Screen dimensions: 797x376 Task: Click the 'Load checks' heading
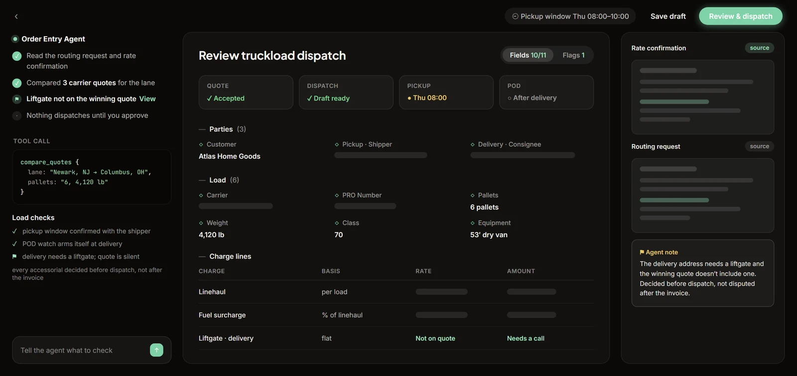tap(33, 218)
